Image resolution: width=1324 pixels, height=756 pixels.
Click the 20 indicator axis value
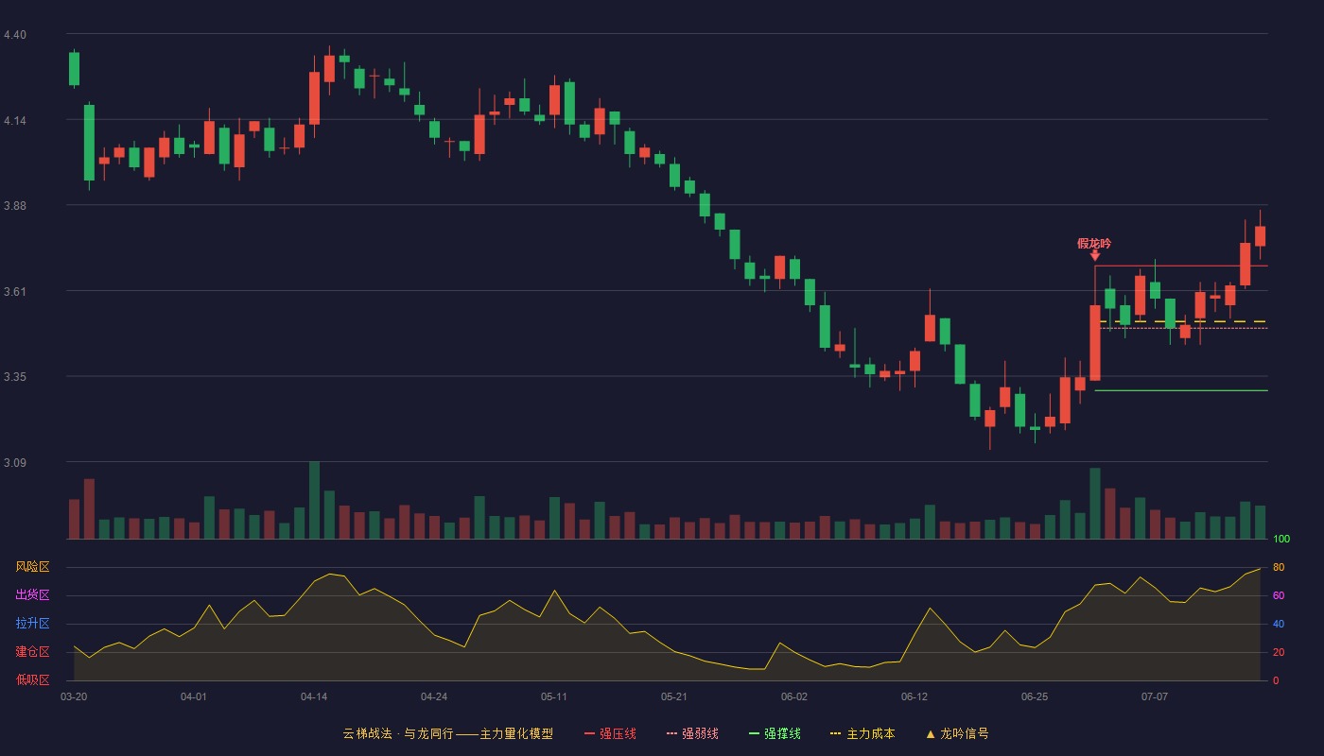click(1278, 652)
